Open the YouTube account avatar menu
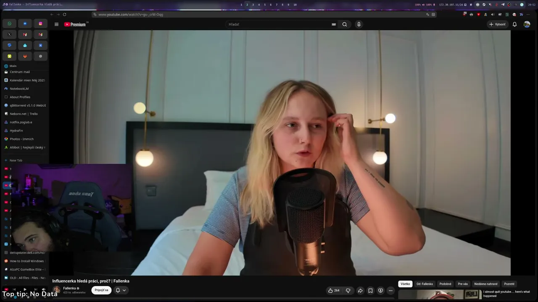 (x=527, y=24)
